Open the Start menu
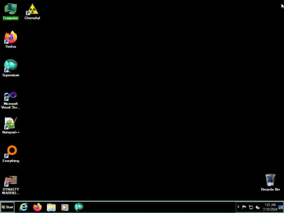 (7, 207)
